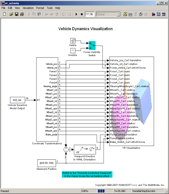Select the Invisible constant block
The height and width of the screenshot is (194, 169).
click(73, 50)
